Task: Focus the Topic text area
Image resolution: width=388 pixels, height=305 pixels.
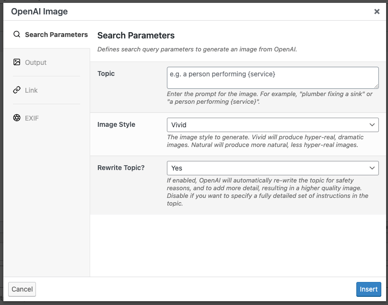Action: coord(273,77)
